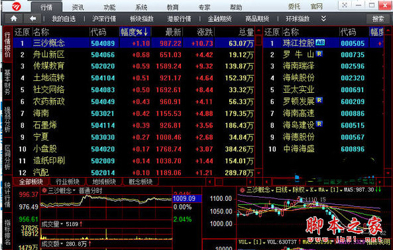
Task: Click the AB badge beside 珠江控股
Action: pos(320,42)
